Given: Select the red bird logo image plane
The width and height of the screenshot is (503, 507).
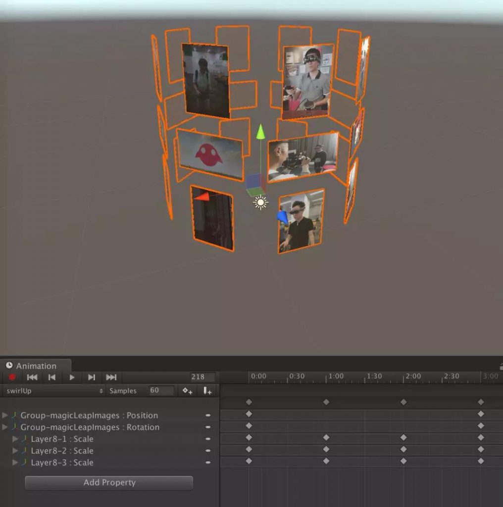Looking at the screenshot, I should coord(210,155).
